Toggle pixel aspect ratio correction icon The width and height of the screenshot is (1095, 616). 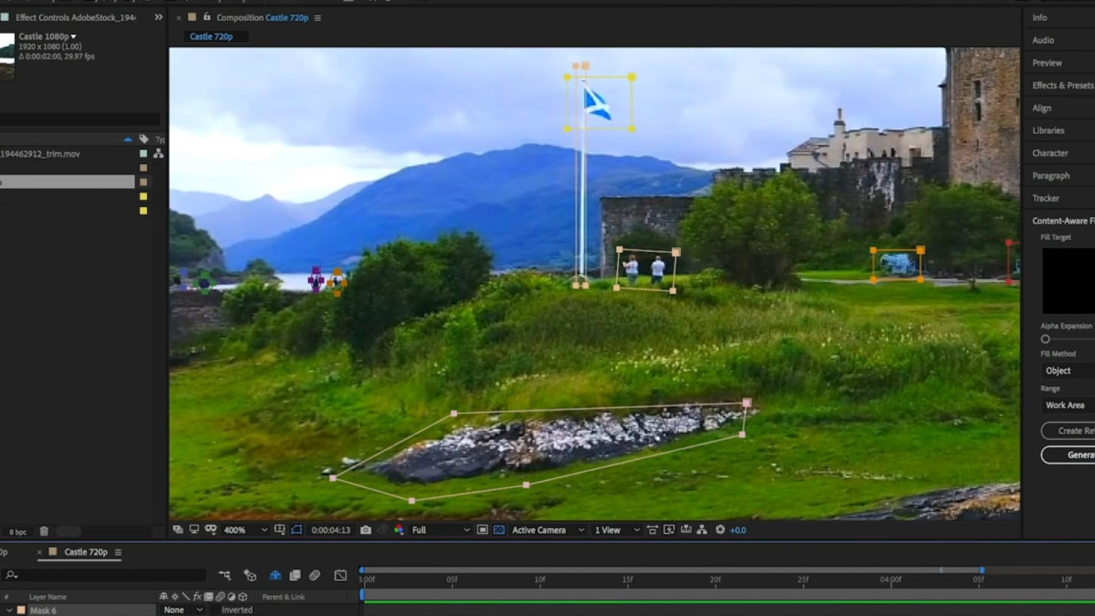click(652, 529)
